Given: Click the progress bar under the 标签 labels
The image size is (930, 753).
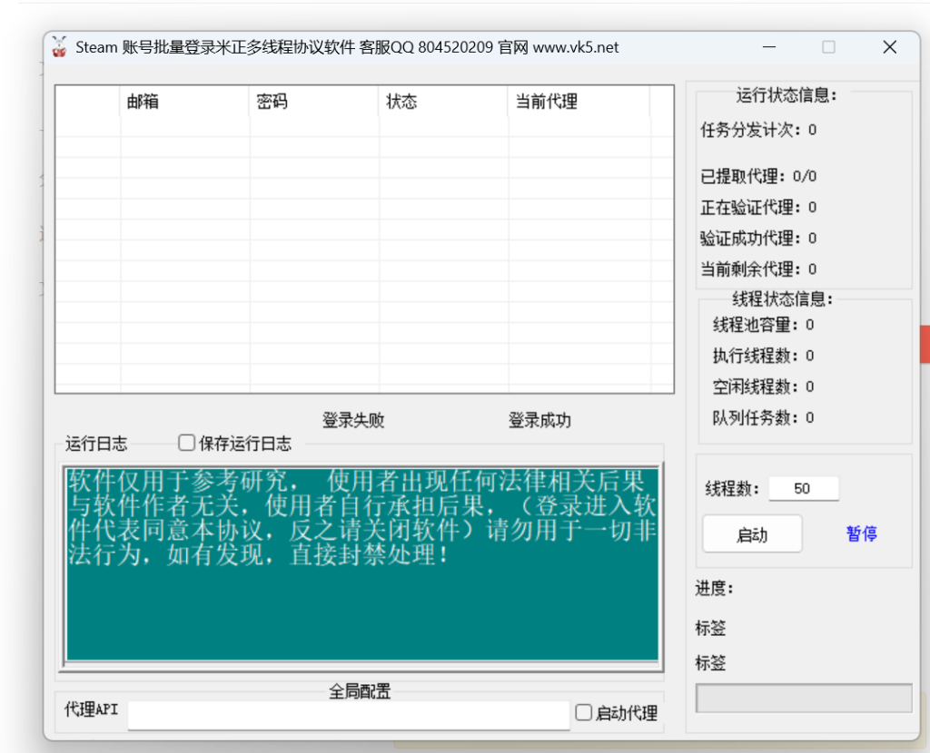Looking at the screenshot, I should (x=804, y=698).
